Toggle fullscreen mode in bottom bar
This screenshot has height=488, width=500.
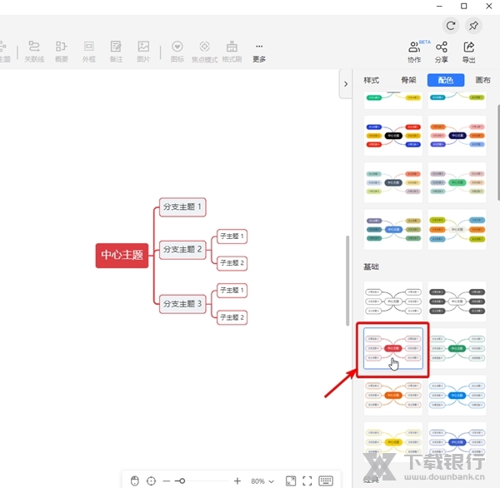307,481
